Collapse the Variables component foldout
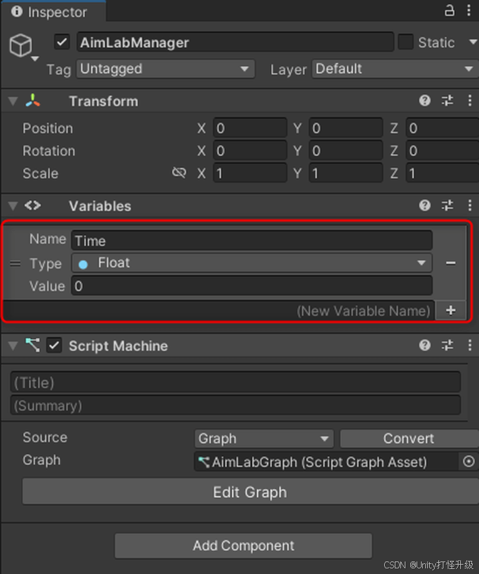 click(13, 206)
